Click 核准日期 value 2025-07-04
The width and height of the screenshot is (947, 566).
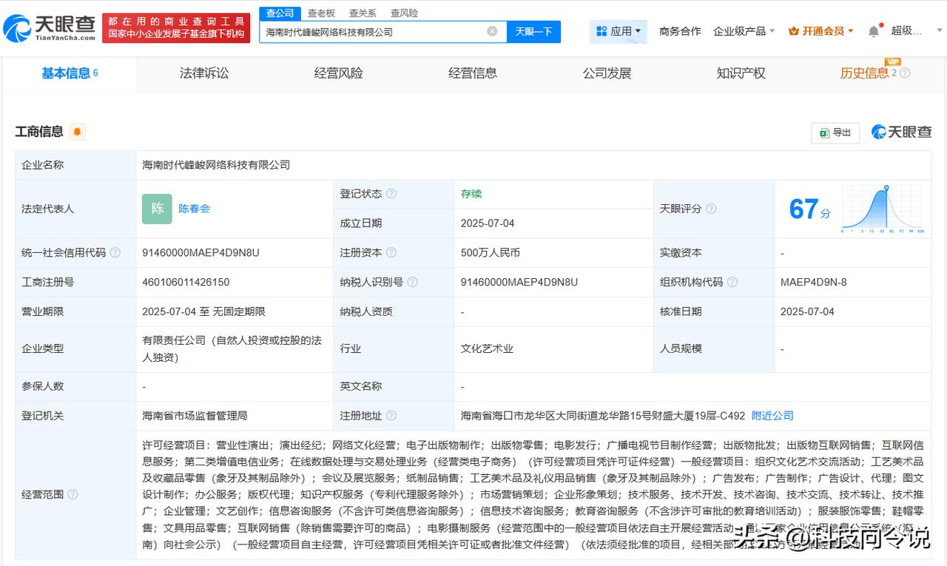point(807,311)
